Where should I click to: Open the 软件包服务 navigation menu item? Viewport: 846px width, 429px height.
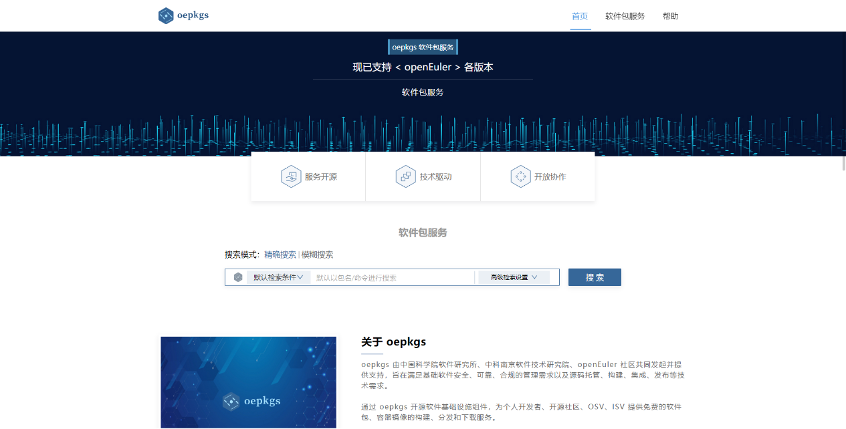[625, 16]
